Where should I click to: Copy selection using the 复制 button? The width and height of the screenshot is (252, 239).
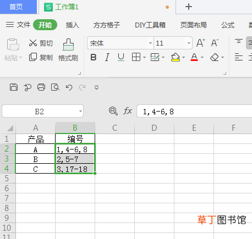pos(41,57)
